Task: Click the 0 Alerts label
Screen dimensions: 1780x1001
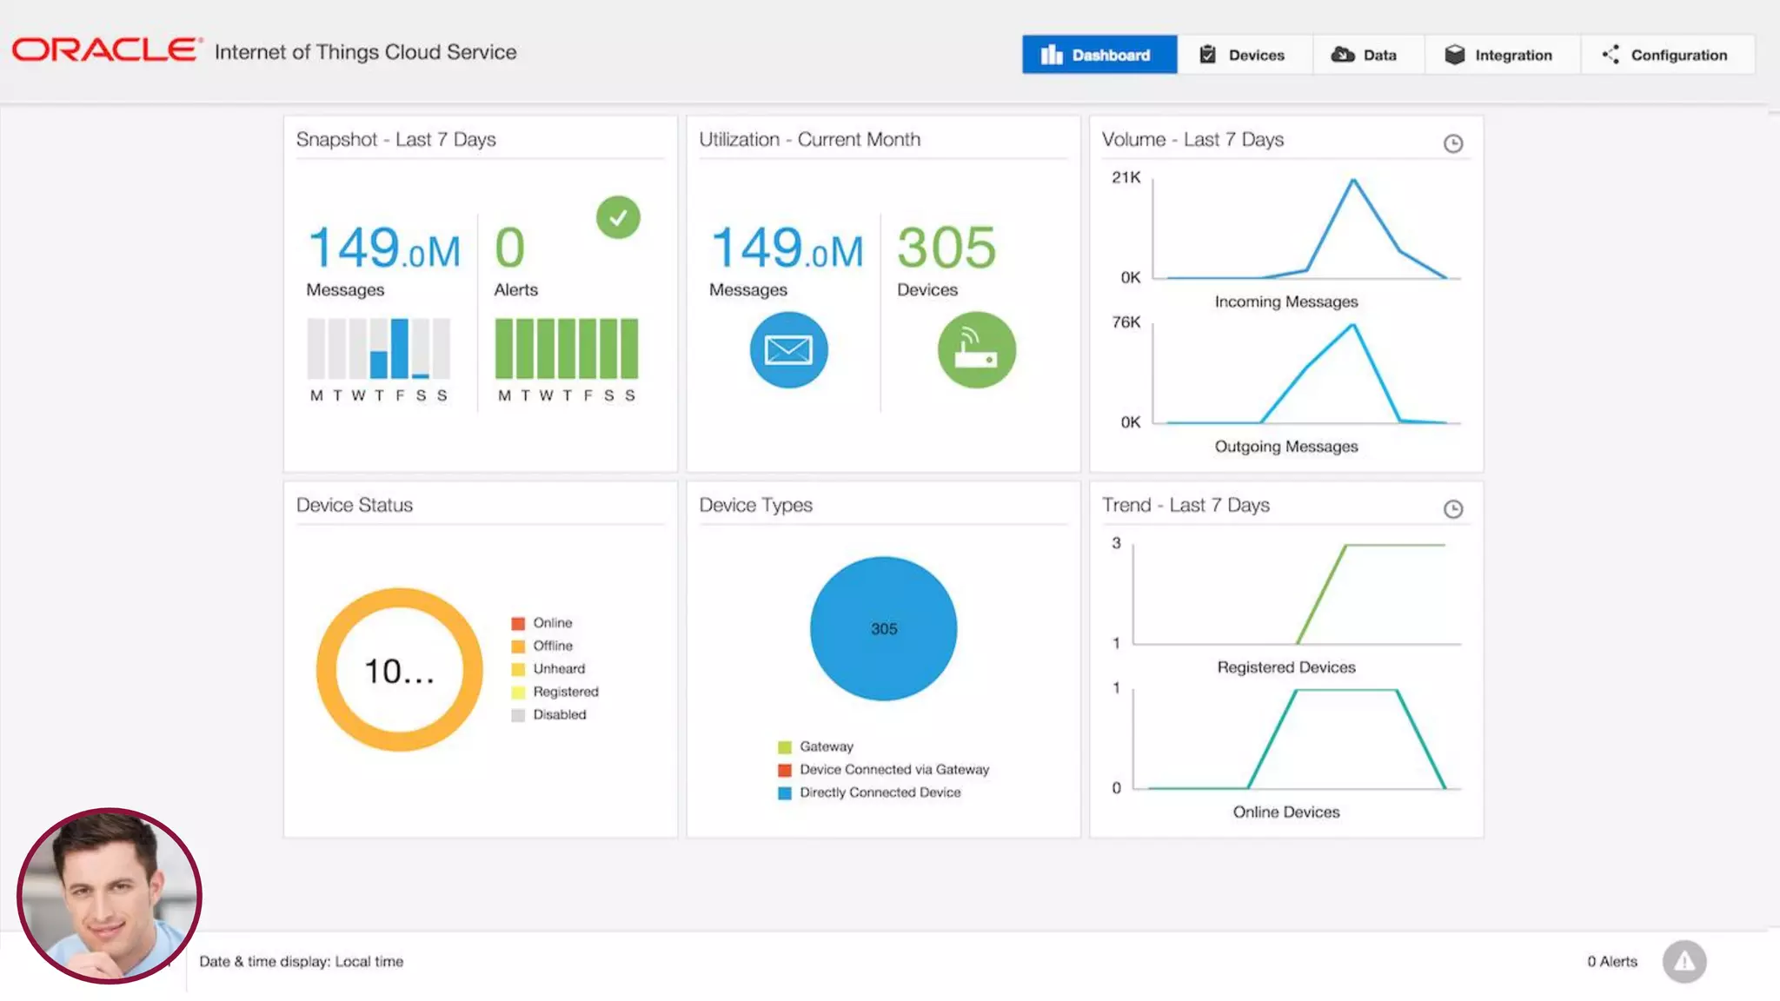Action: point(1611,961)
